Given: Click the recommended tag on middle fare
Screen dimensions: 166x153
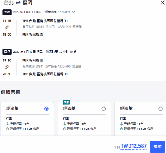Looking at the screenshot, I should coord(66,102).
